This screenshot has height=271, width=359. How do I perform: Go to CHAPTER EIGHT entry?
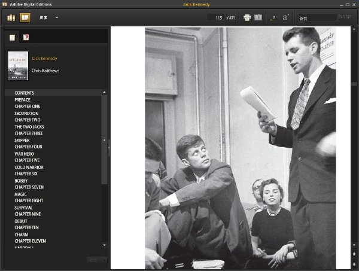coord(29,201)
